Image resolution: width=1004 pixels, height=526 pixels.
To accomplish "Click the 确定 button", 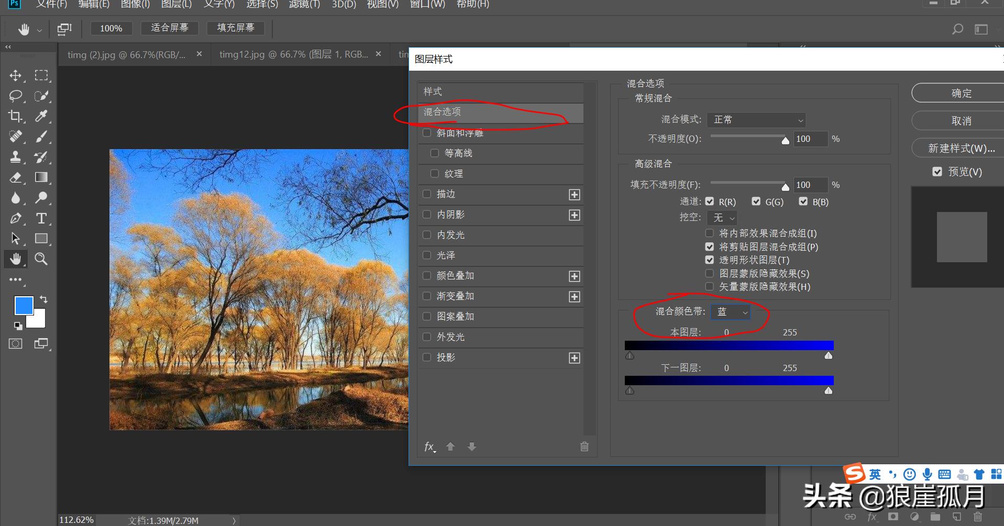I will pos(961,93).
